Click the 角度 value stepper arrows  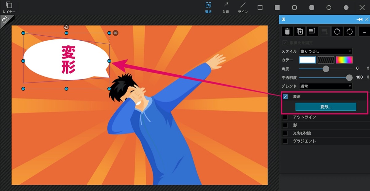368,69
